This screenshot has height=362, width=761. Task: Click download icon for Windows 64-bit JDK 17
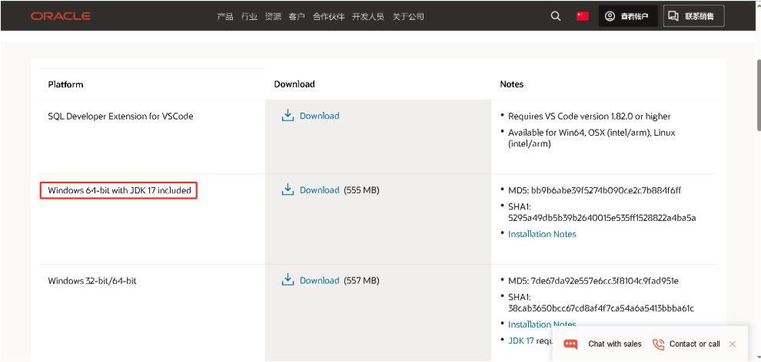click(x=287, y=189)
